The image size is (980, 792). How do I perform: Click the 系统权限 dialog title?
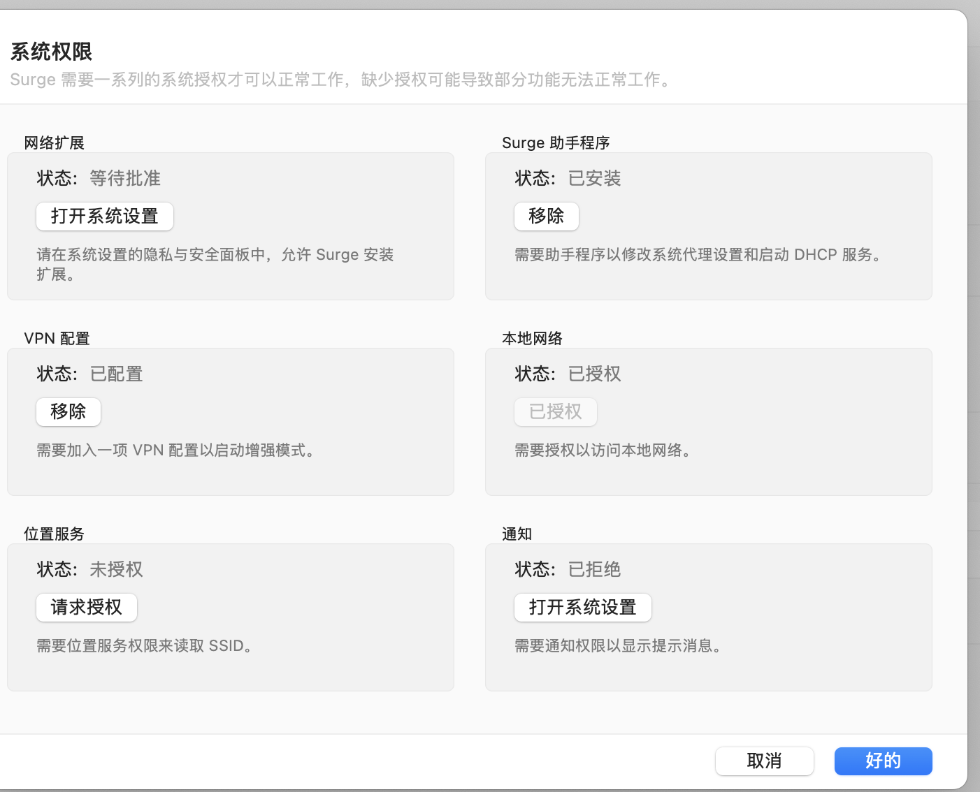(51, 52)
